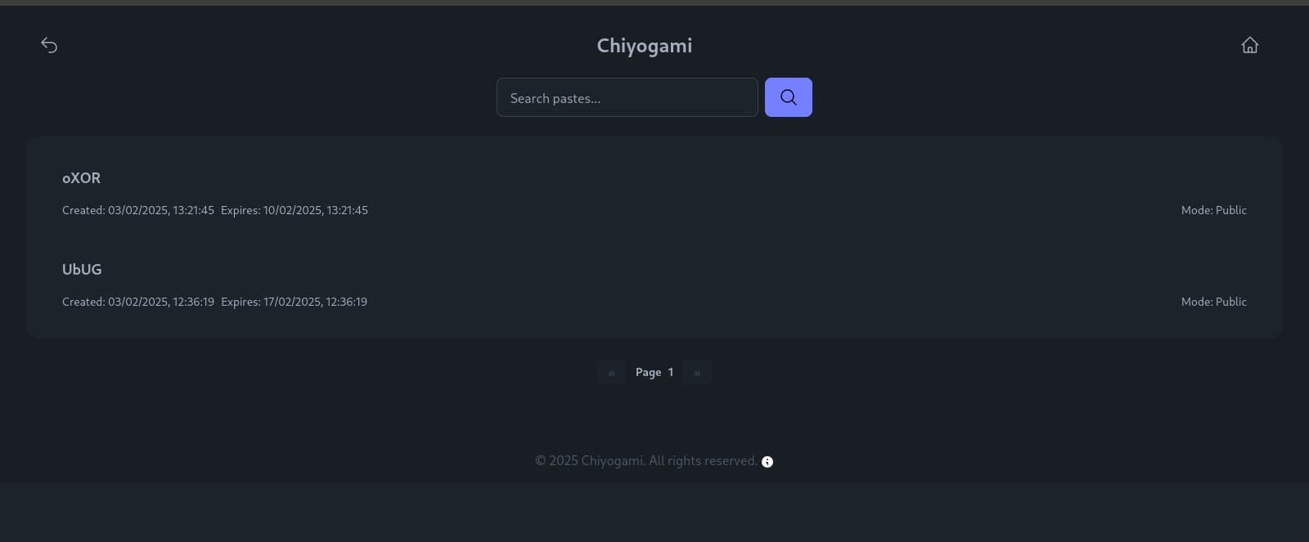Viewport: 1309px width, 542px height.
Task: Click 'Mode: Public' on the UbUG row
Action: 1213,302
